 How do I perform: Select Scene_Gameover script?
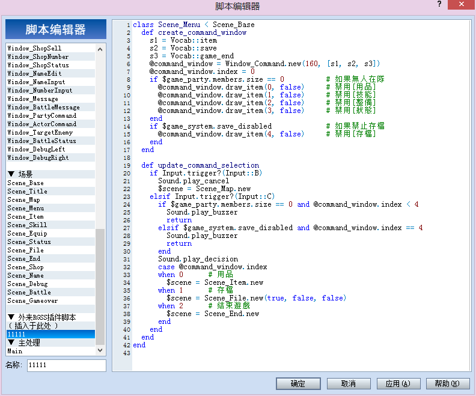click(x=50, y=301)
